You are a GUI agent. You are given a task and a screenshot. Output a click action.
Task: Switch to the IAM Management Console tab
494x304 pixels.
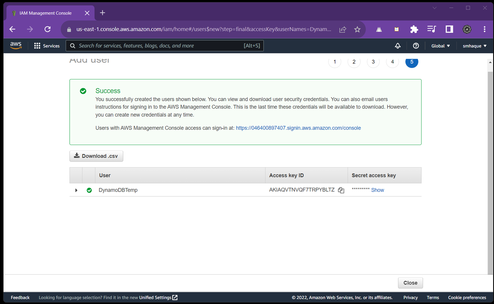point(45,13)
